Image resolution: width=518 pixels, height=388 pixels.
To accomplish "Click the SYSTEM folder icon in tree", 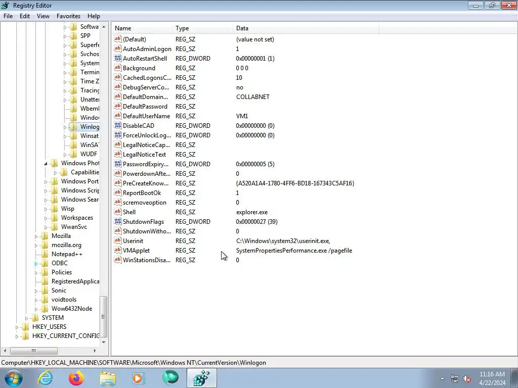I will point(35,317).
